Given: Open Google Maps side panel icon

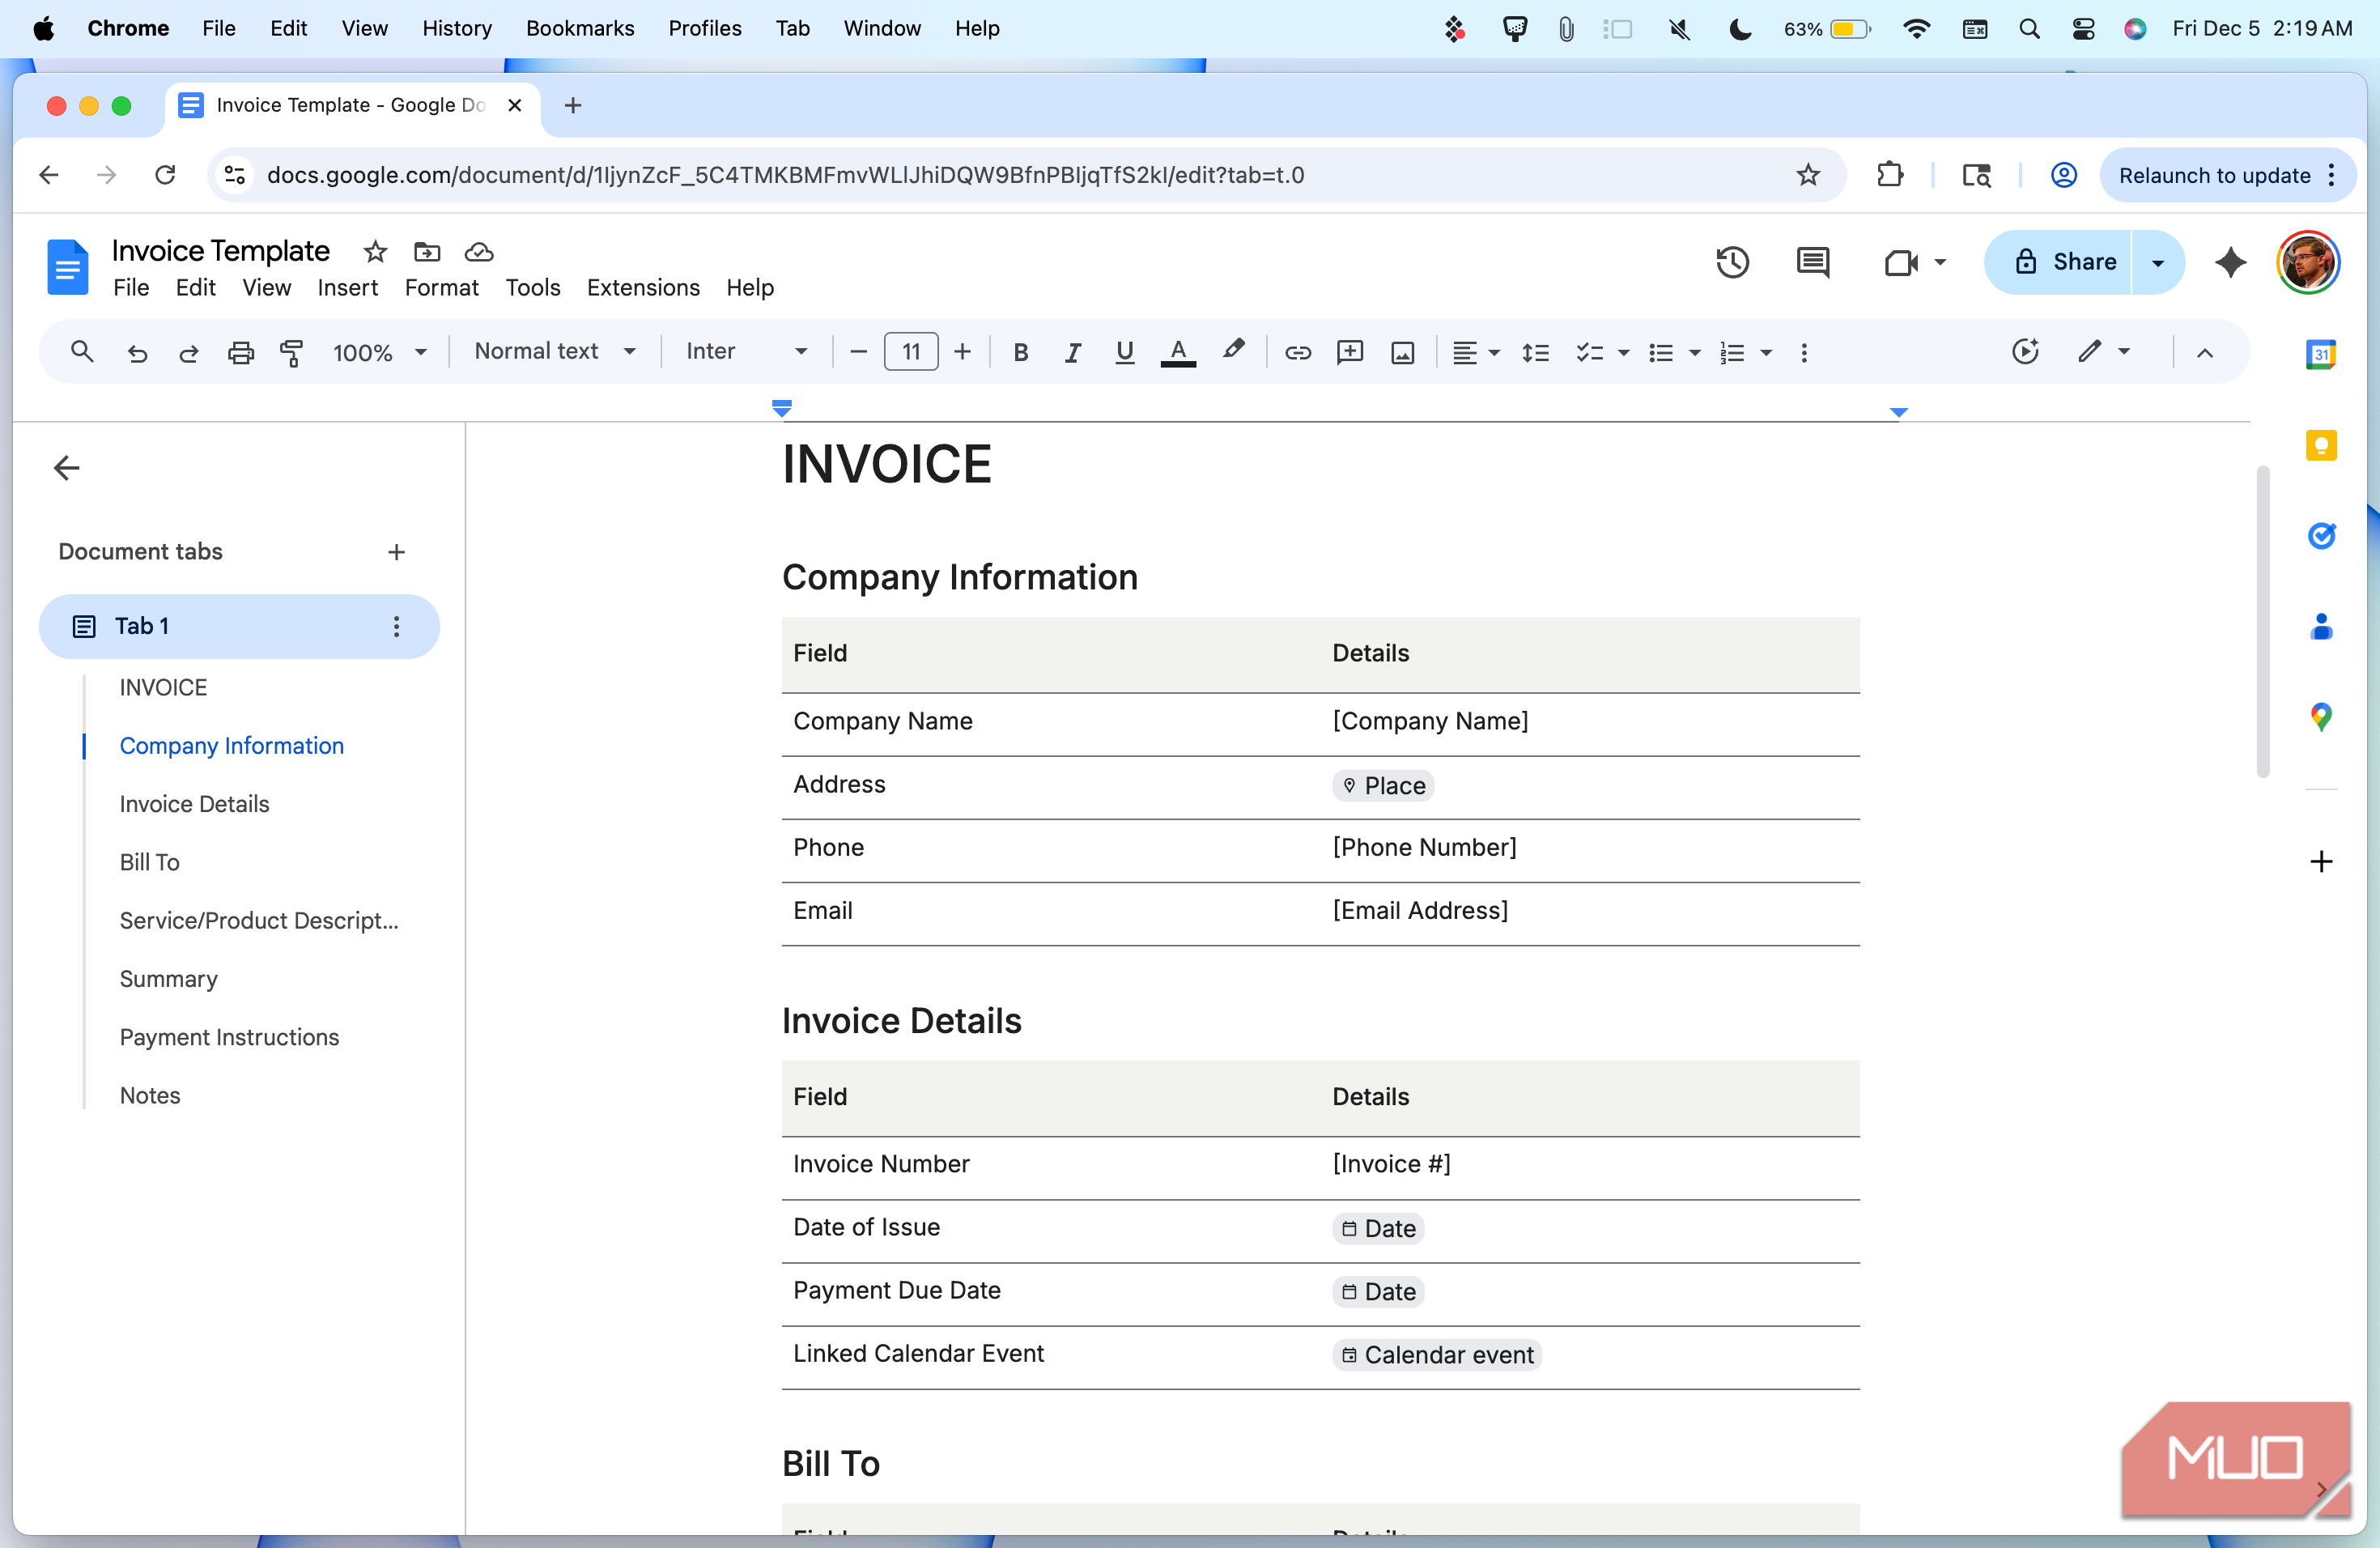Looking at the screenshot, I should (x=2320, y=717).
